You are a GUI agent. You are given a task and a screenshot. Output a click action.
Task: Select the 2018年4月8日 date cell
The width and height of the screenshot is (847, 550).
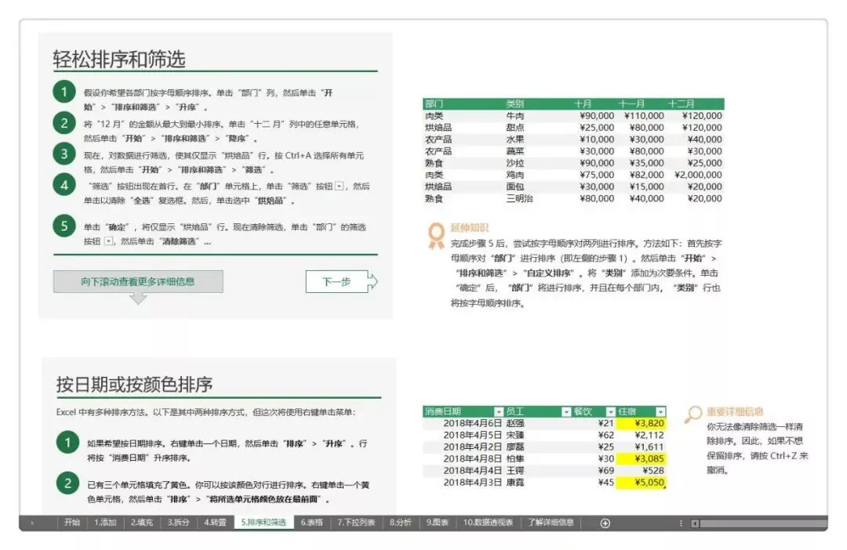pyautogui.click(x=463, y=459)
